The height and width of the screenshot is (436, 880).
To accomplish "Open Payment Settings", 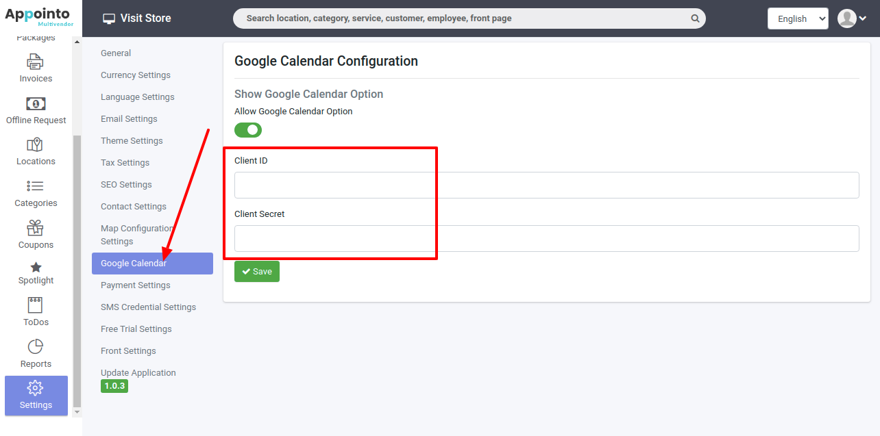I will tap(136, 285).
